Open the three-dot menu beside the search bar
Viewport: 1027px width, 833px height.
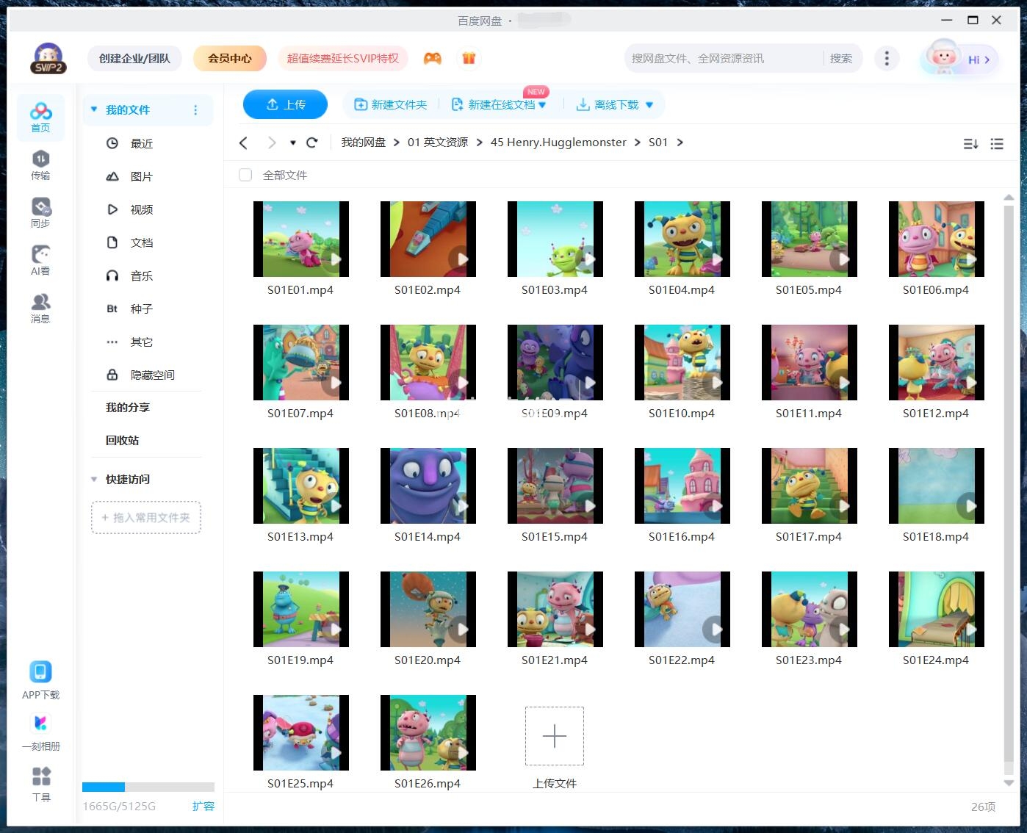pos(887,57)
